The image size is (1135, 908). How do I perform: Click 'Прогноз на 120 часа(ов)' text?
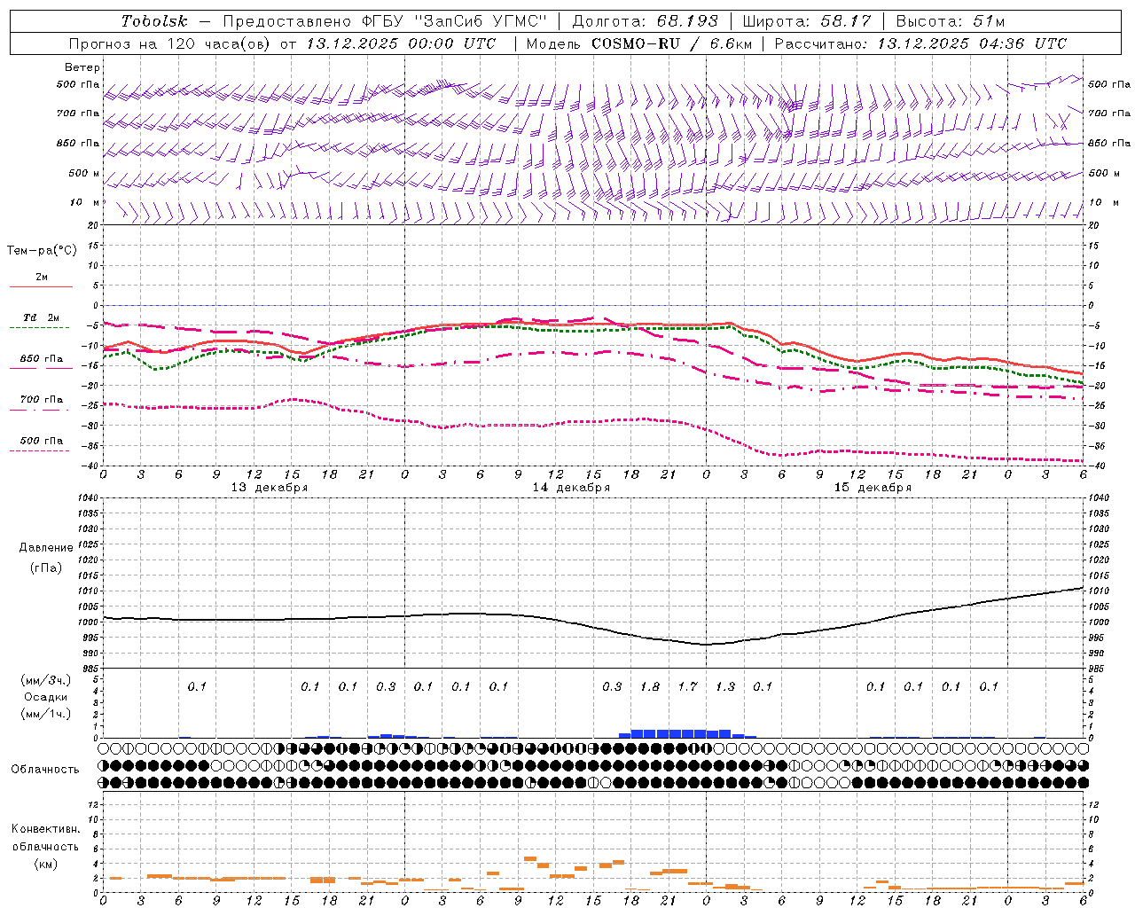pos(170,43)
